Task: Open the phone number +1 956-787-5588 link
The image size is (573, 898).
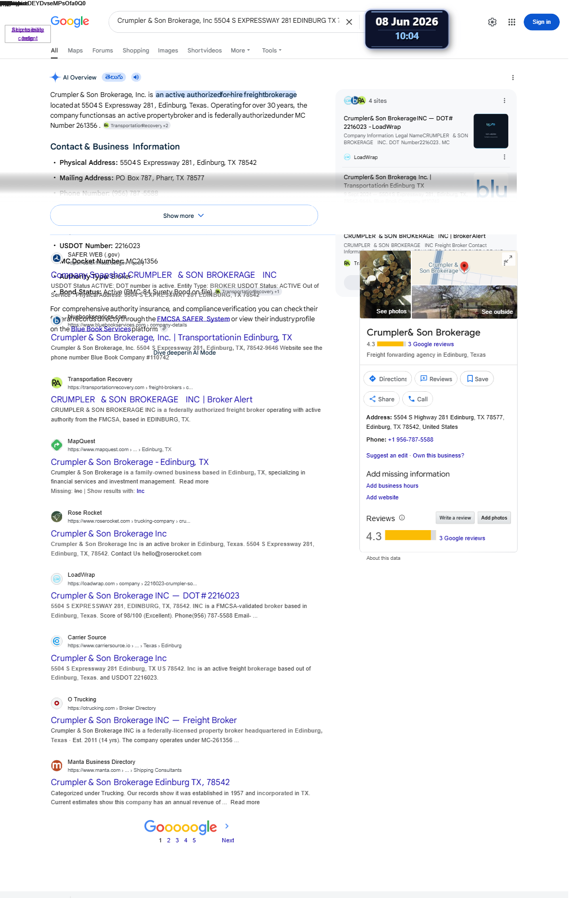Action: 411,440
